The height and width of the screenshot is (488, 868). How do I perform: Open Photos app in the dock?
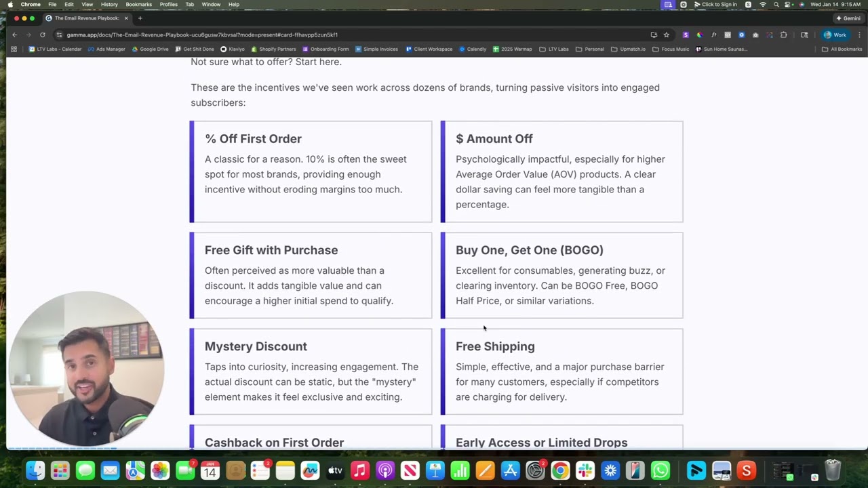click(160, 470)
